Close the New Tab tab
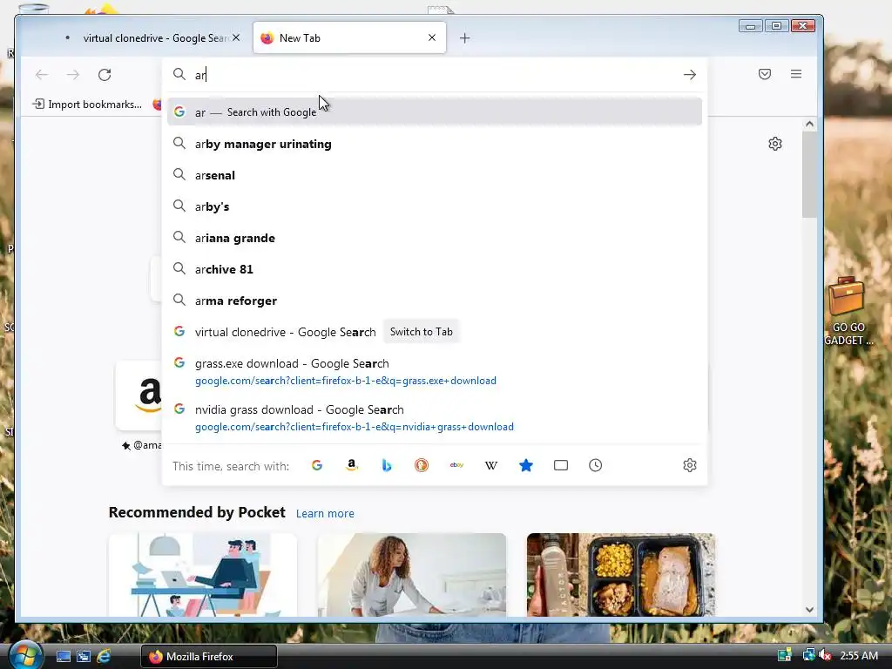Image resolution: width=892 pixels, height=669 pixels. (x=432, y=37)
